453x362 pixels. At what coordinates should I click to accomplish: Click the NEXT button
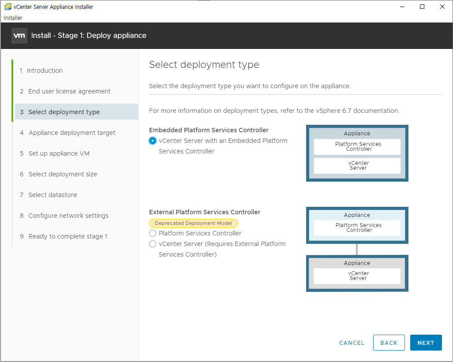point(426,343)
